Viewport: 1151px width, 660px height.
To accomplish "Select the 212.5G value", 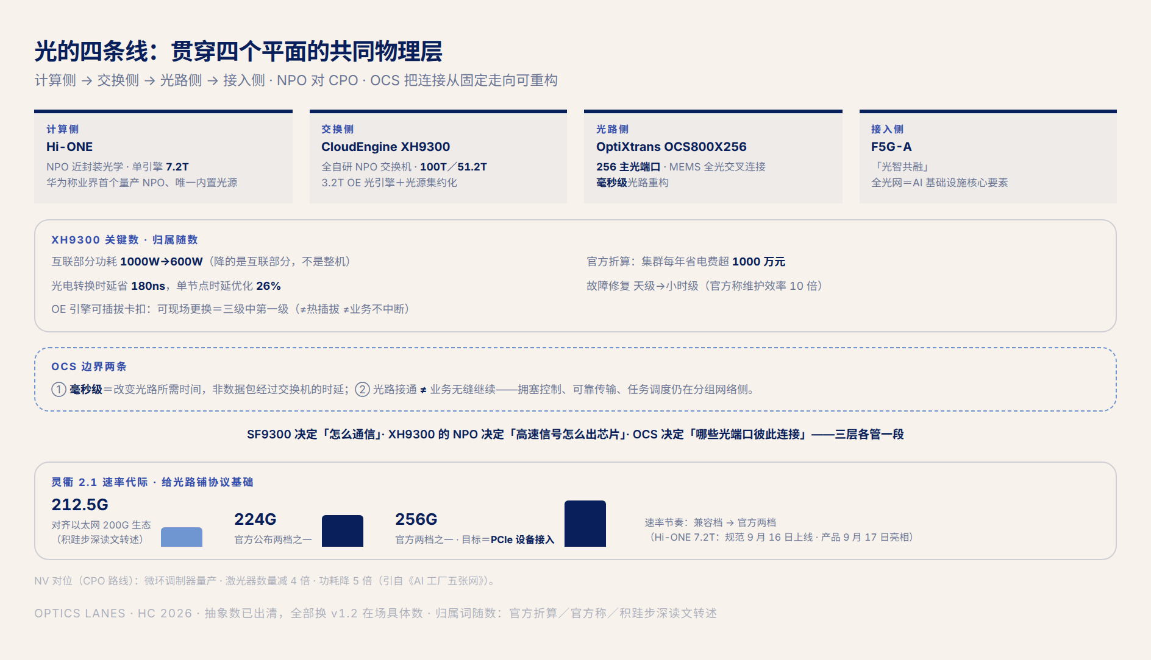I will click(x=80, y=505).
